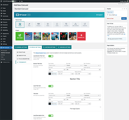129x120 pixels.
Task: Select the Image source type
Action: [x=20, y=25]
